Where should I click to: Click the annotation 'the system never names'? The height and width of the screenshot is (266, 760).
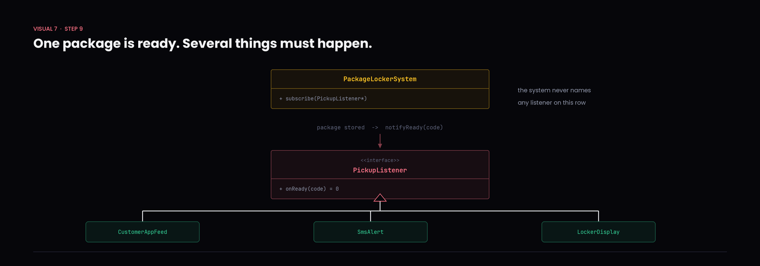point(554,90)
